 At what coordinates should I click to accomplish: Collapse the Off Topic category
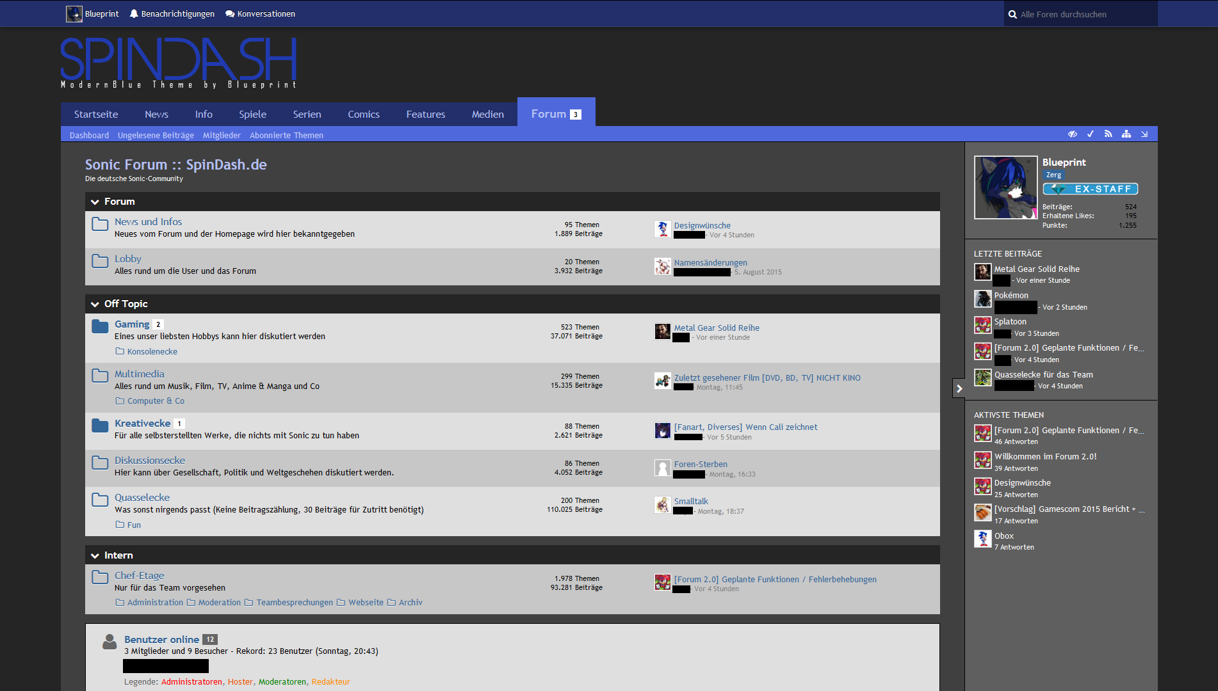click(95, 304)
